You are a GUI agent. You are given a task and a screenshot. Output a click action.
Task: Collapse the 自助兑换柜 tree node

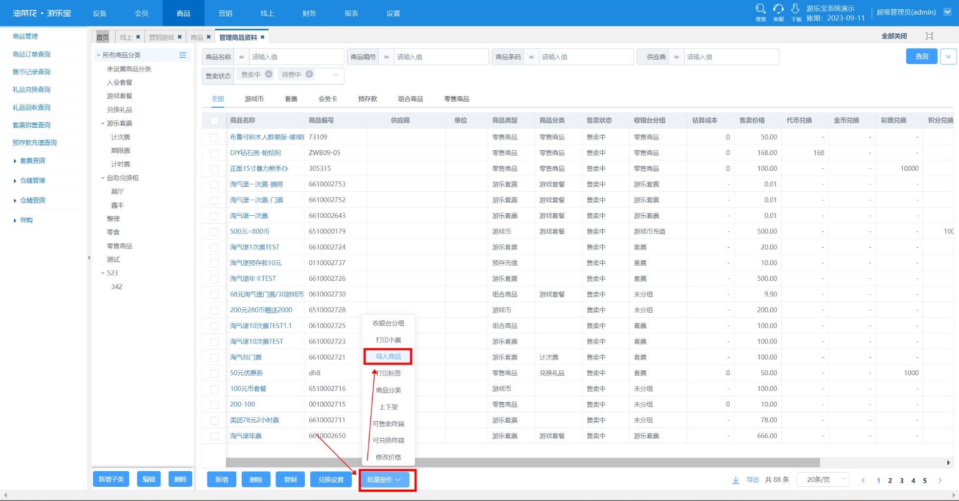tap(103, 178)
